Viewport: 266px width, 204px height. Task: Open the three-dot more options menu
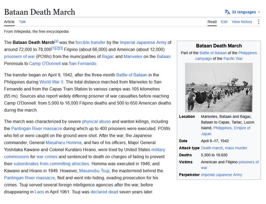pyautogui.click(x=259, y=22)
